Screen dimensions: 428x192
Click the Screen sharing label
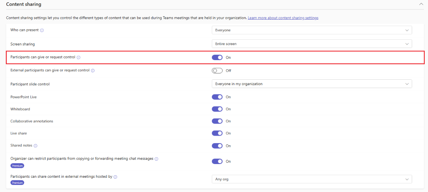(x=23, y=44)
